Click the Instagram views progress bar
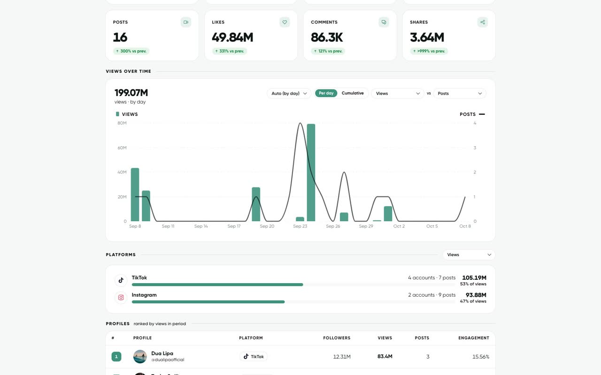 [x=293, y=302]
